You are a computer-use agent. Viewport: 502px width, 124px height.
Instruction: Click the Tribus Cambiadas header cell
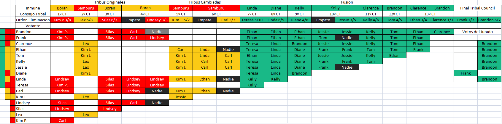[x=205, y=2]
